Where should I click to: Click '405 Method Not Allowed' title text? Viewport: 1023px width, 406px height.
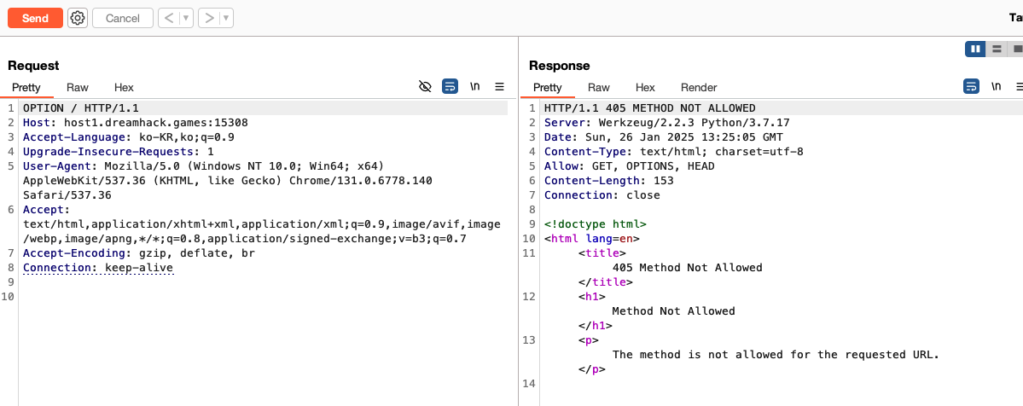coord(688,268)
